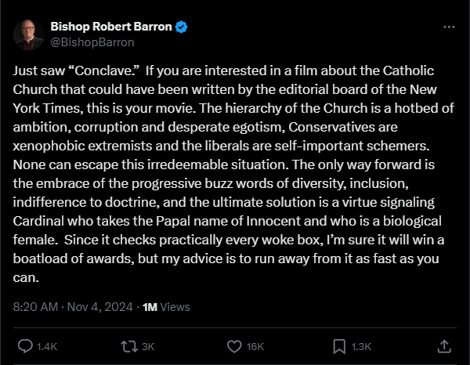Click the 8:20 AM timestamp

pyautogui.click(x=36, y=307)
